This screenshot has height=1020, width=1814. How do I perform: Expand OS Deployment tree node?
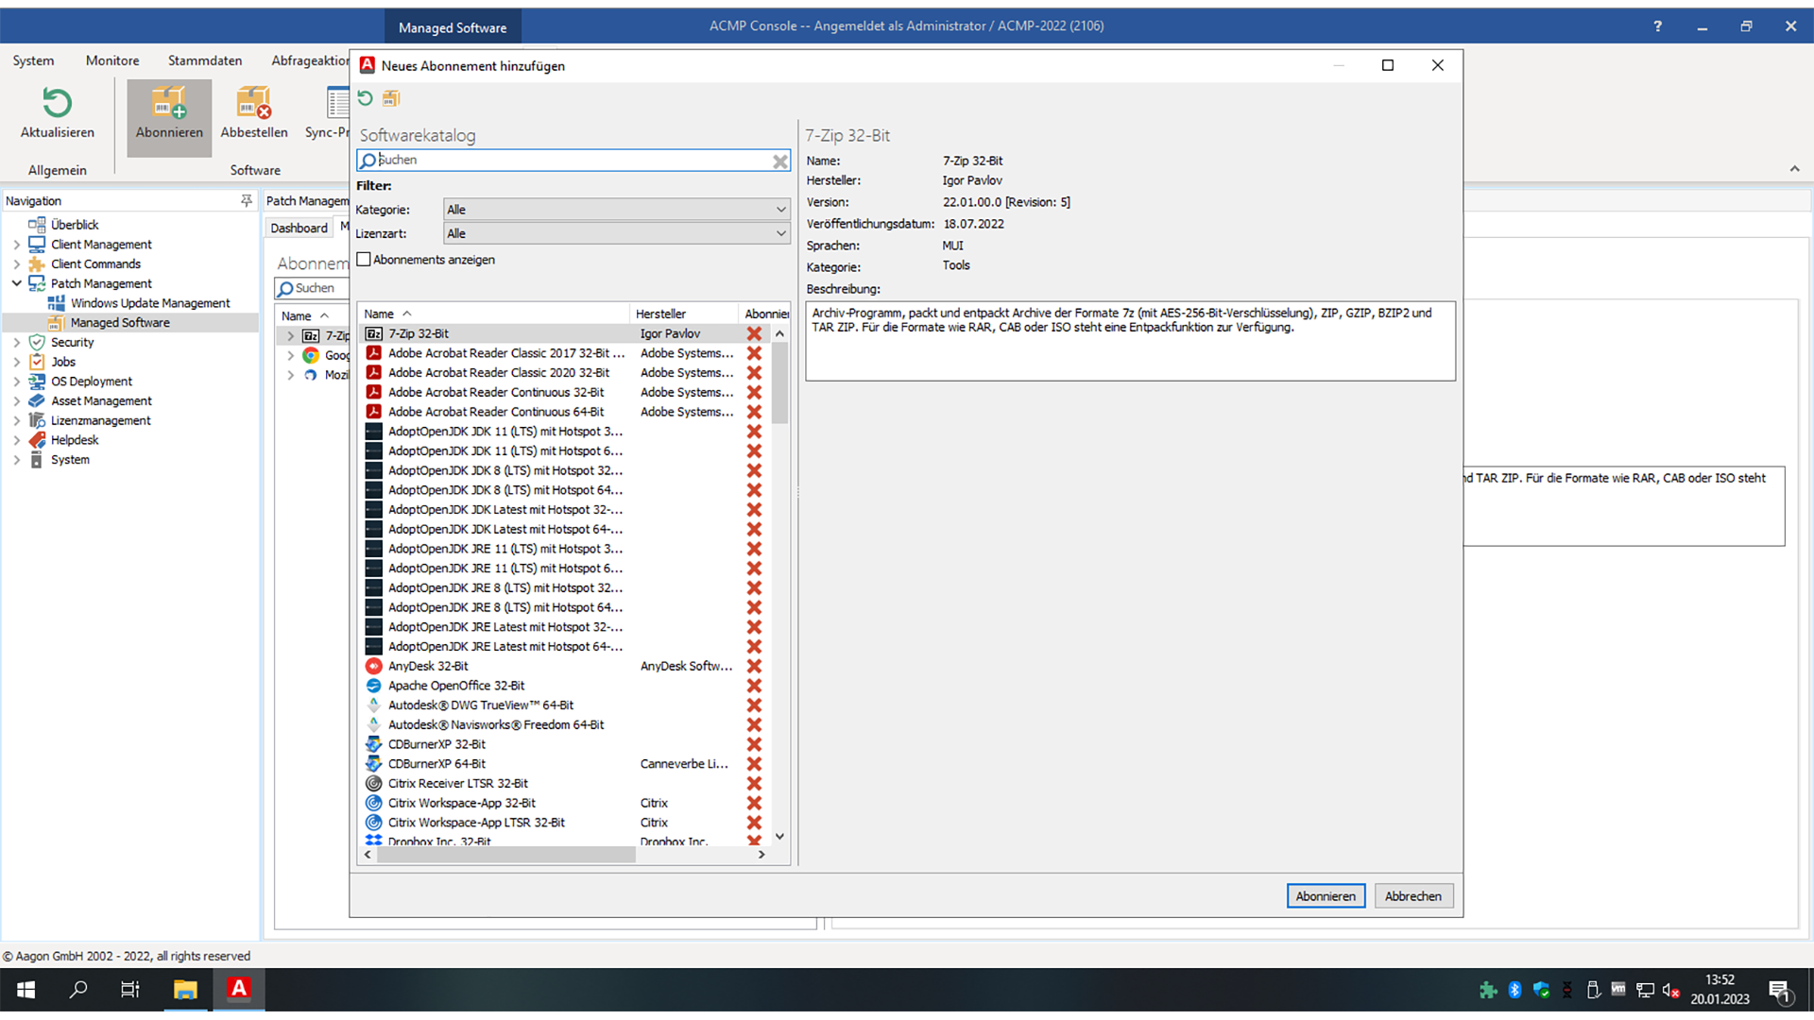pos(16,382)
